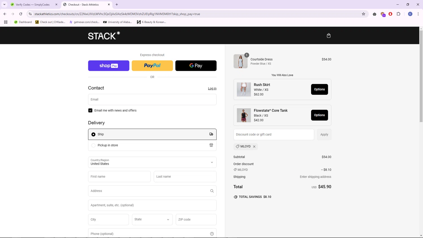Viewport: 423px width, 238px height.
Task: Click the store icon in the Pickup in store option
Action: pyautogui.click(x=211, y=145)
